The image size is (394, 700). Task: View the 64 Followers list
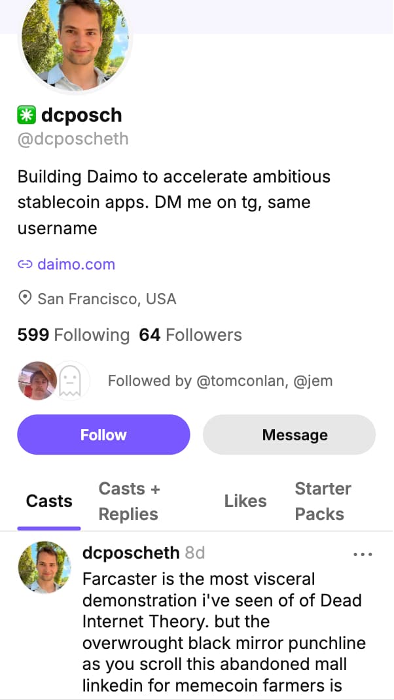click(190, 336)
